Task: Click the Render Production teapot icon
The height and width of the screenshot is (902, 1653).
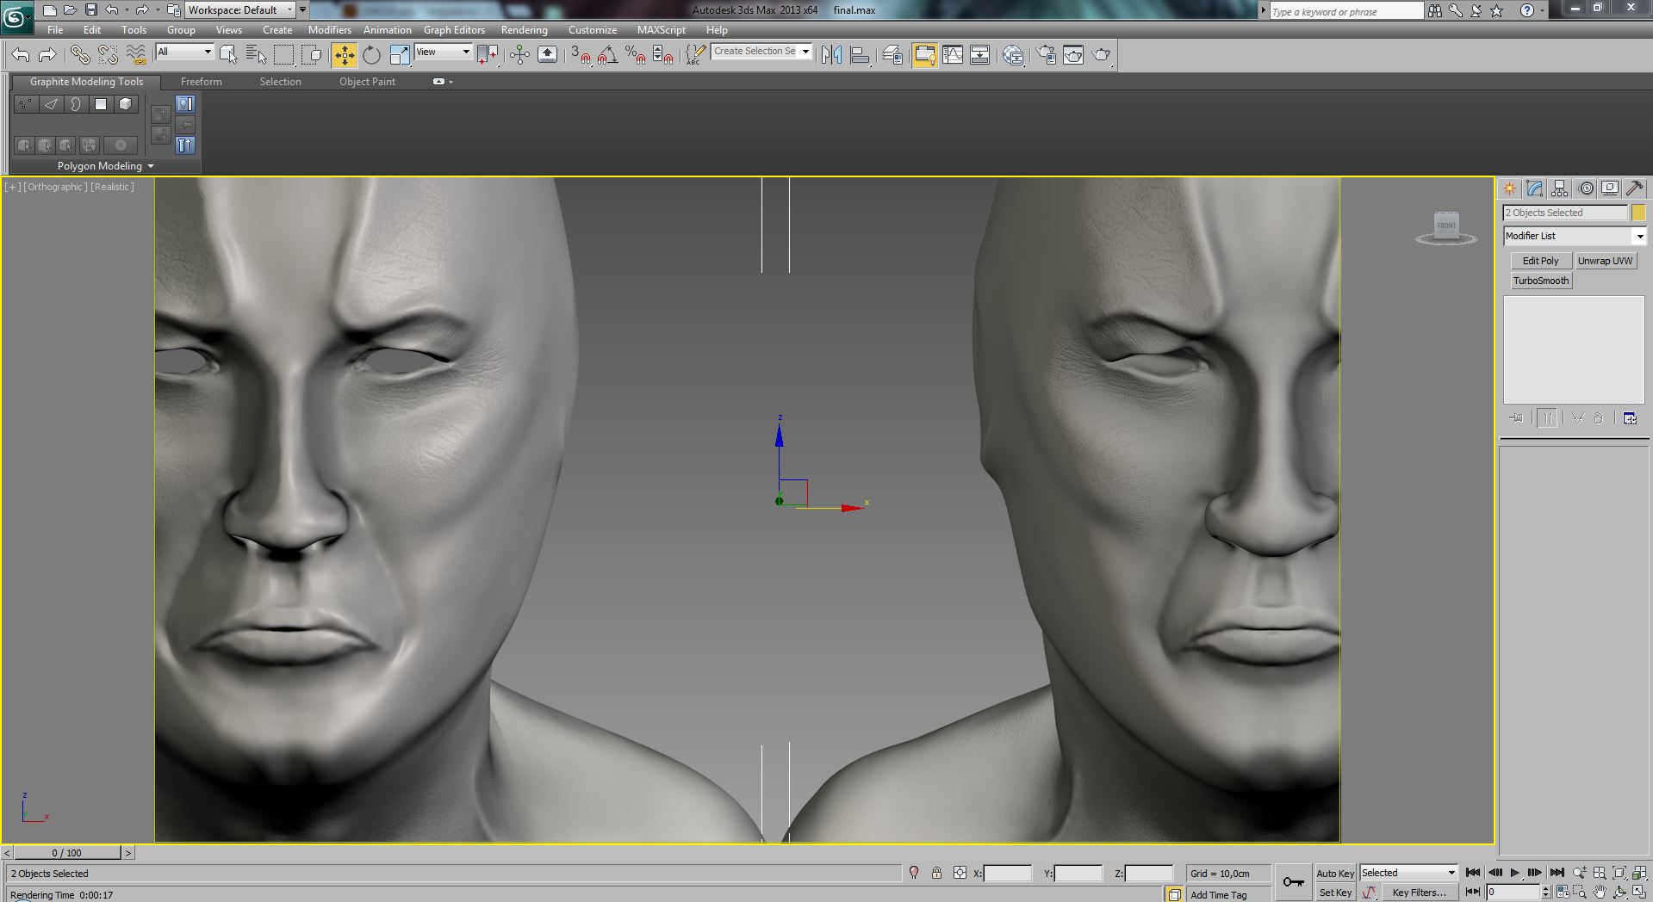Action: 1101,55
